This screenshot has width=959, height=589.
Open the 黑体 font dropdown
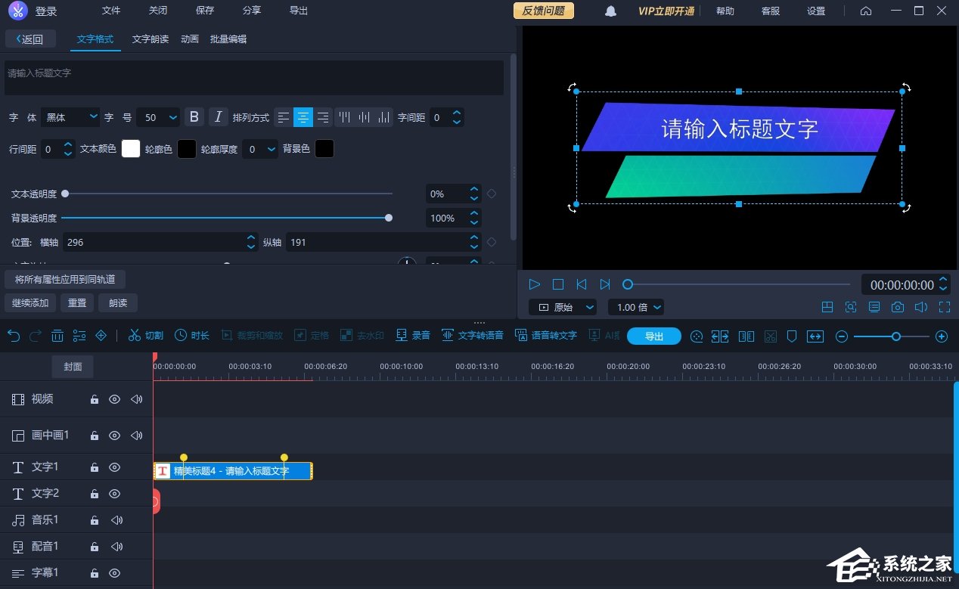tap(71, 117)
